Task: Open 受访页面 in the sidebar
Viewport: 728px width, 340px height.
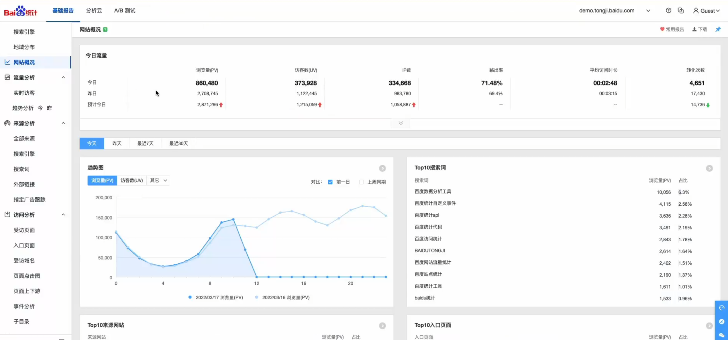Action: pos(24,230)
